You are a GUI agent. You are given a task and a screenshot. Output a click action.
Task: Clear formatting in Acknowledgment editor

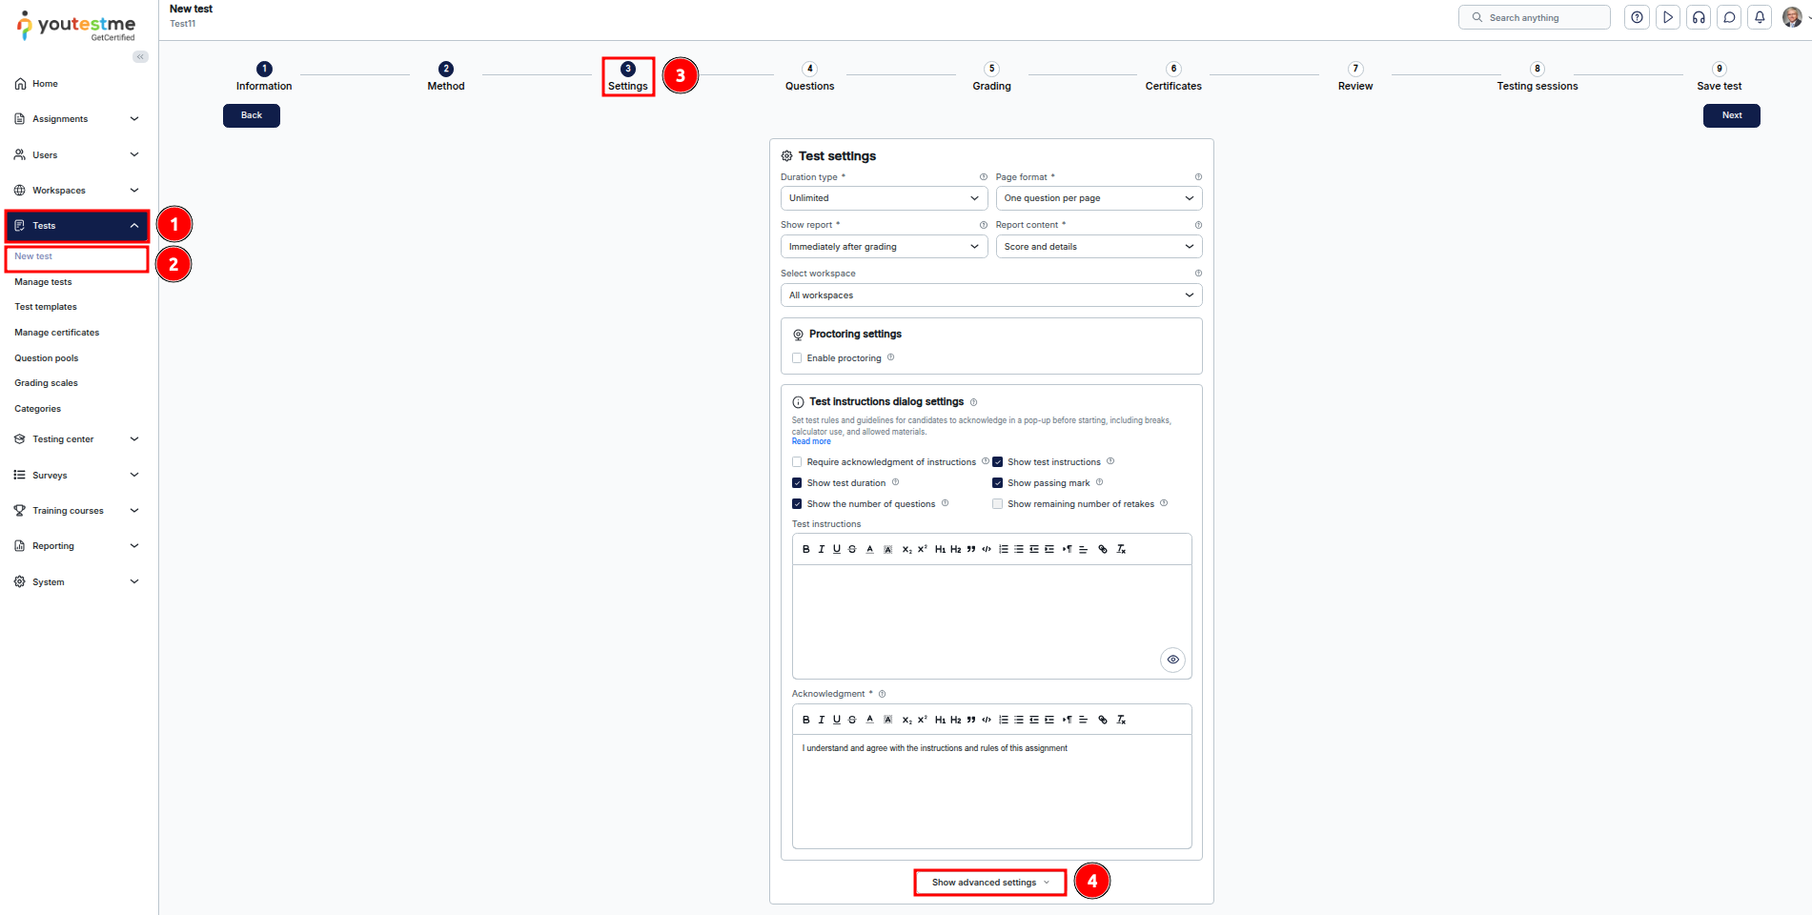[1122, 720]
